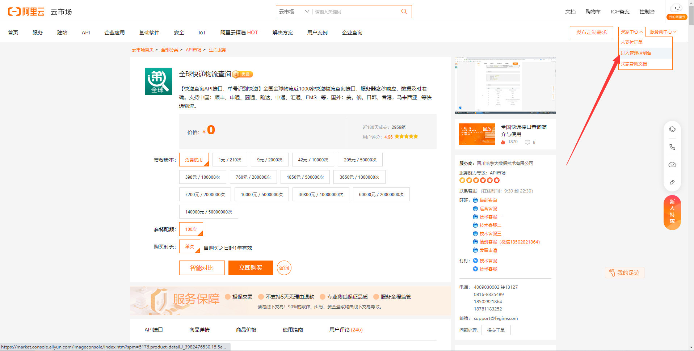This screenshot has width=694, height=351.
Task: Click the chat robot sidebar icon
Action: (x=672, y=165)
